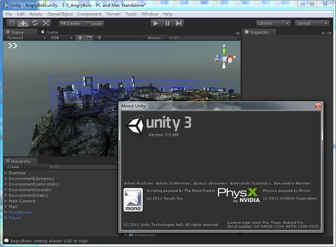Toggle scene lighting sun icon
This screenshot has width=336, height=247.
[80, 38]
